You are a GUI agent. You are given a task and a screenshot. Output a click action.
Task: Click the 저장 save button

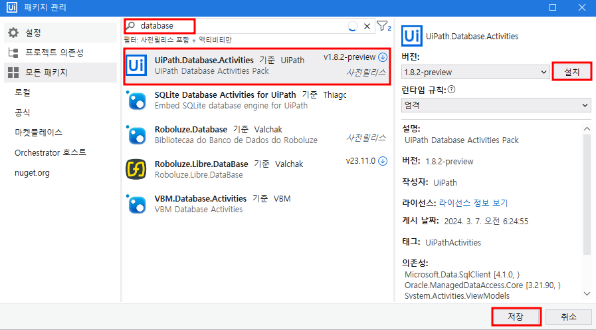(516, 317)
